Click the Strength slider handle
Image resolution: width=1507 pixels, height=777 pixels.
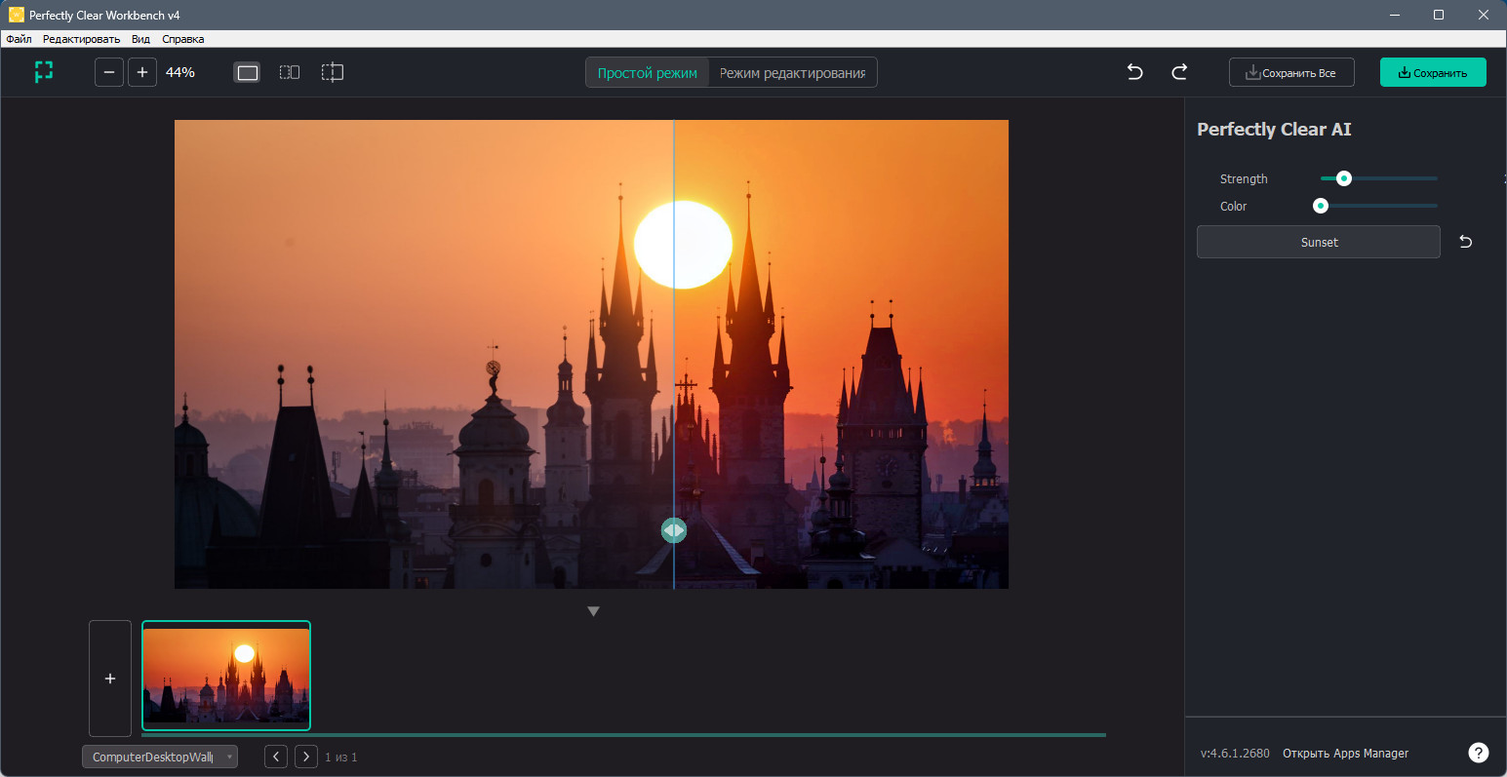[1344, 178]
